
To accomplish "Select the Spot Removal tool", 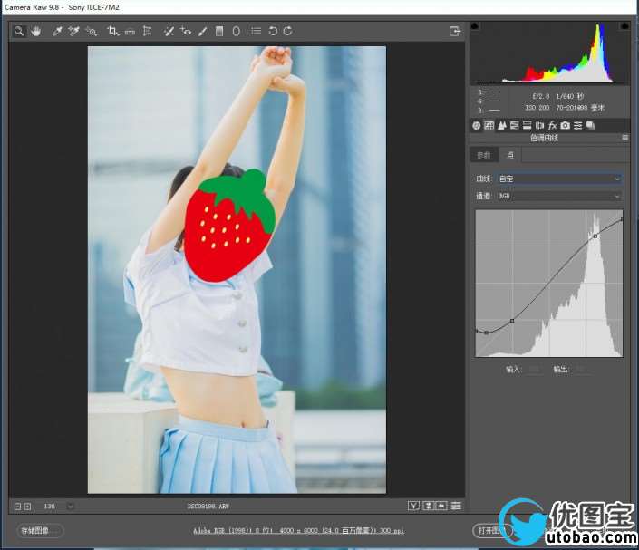I will [x=169, y=31].
